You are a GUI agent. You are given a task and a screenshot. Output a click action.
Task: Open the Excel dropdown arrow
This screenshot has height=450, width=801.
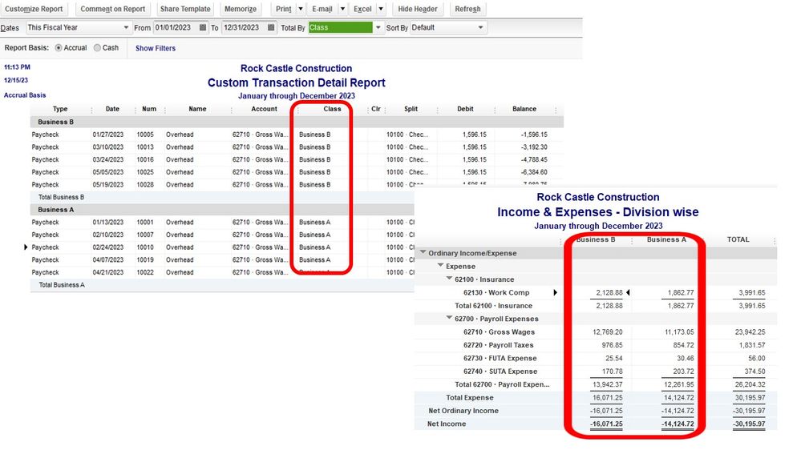(381, 9)
